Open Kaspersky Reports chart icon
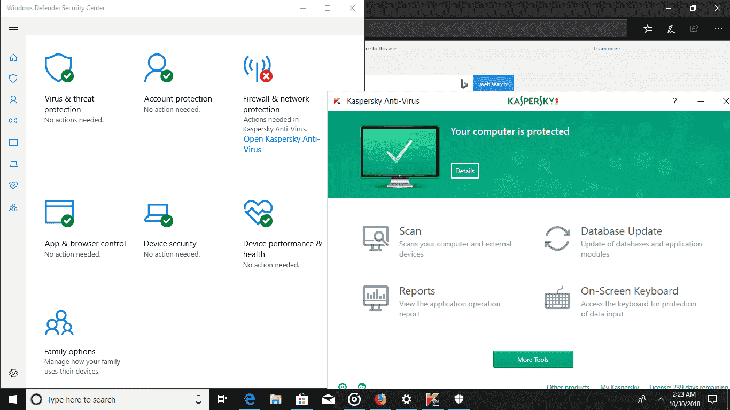This screenshot has width=730, height=410. click(x=376, y=298)
